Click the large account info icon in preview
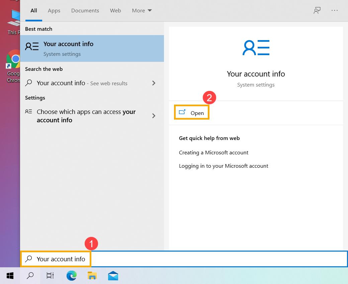Image resolution: width=348 pixels, height=284 pixels. (x=256, y=47)
